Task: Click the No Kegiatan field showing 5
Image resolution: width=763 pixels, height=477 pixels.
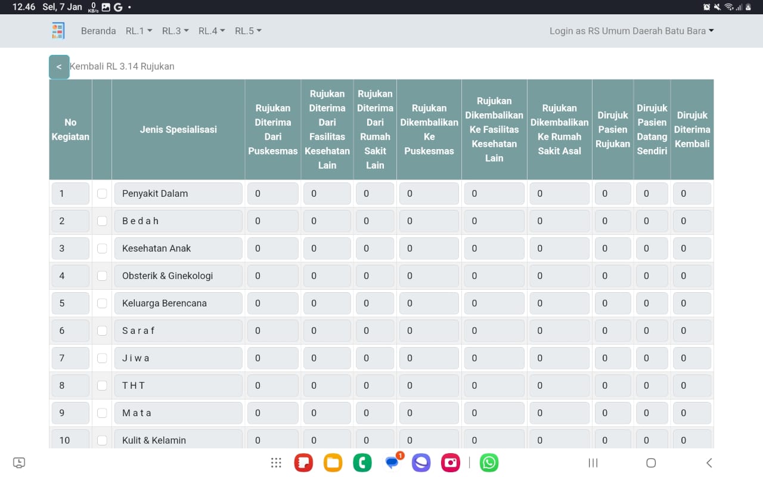Action: point(70,303)
